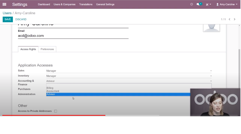Open the Sales access dropdown
This screenshot has width=241, height=134.
129,71
